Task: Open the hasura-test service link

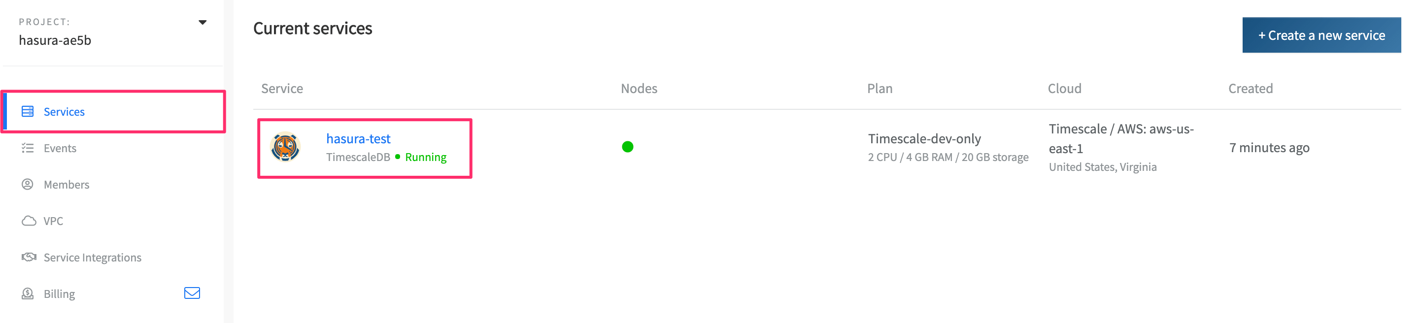Action: (358, 139)
